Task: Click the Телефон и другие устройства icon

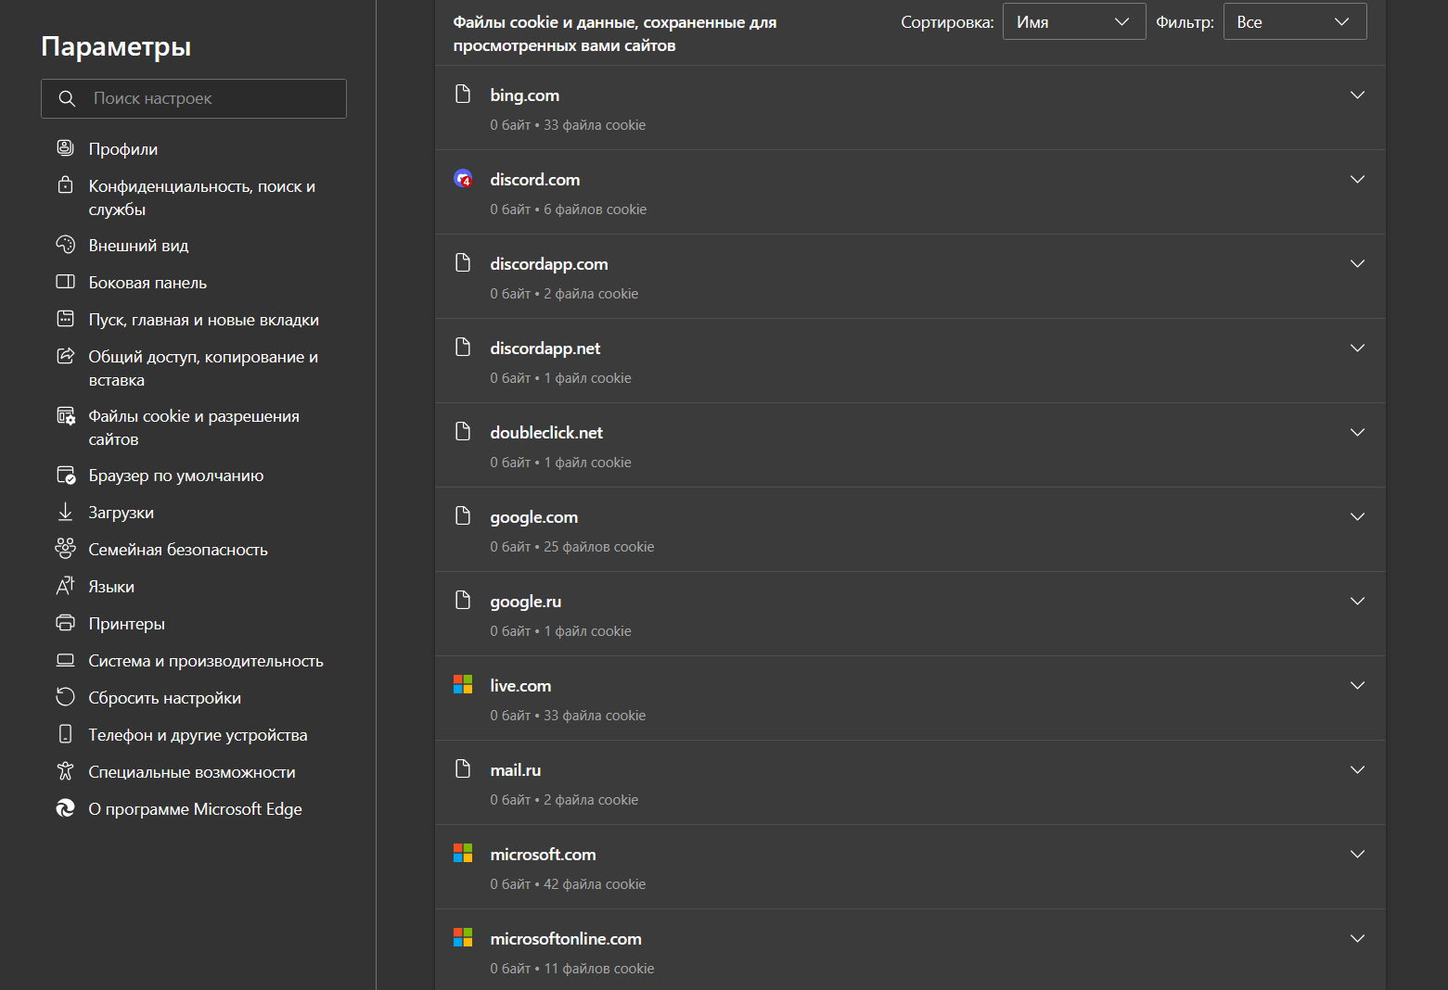Action: (x=65, y=734)
